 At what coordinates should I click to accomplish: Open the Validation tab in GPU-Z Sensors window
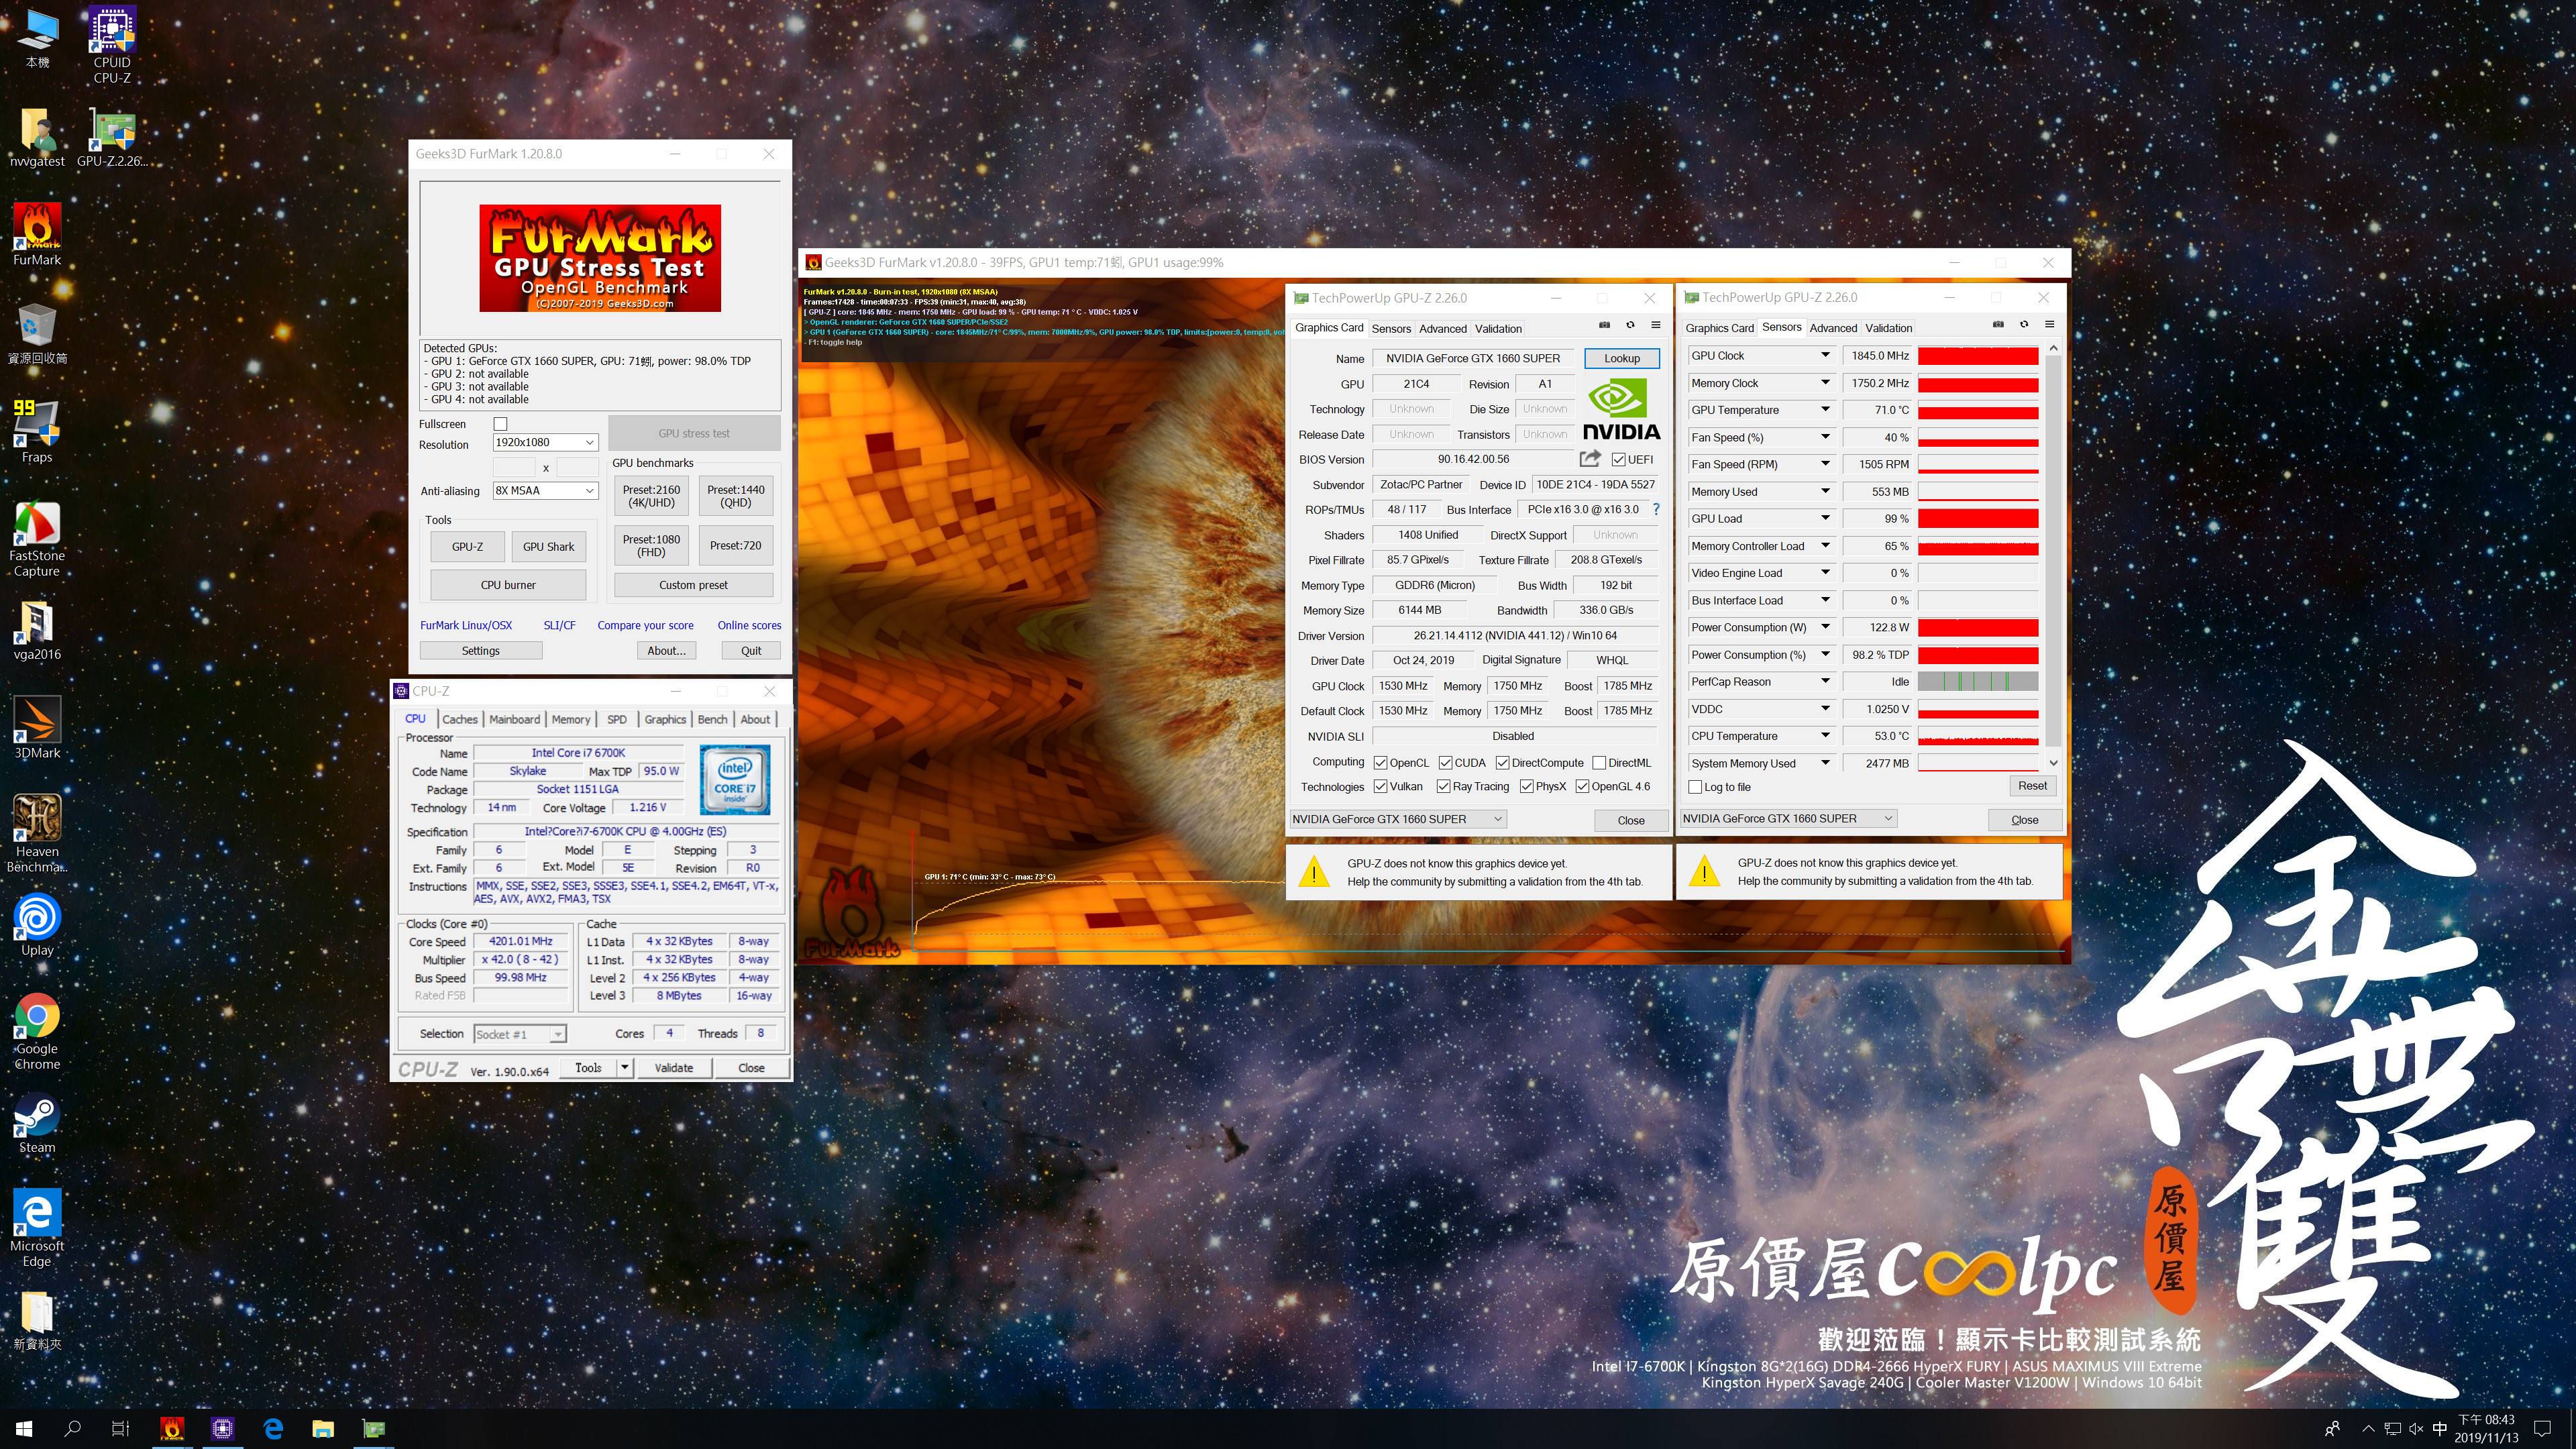[x=1888, y=327]
